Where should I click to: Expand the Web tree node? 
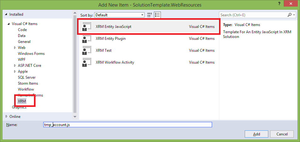pos(15,48)
